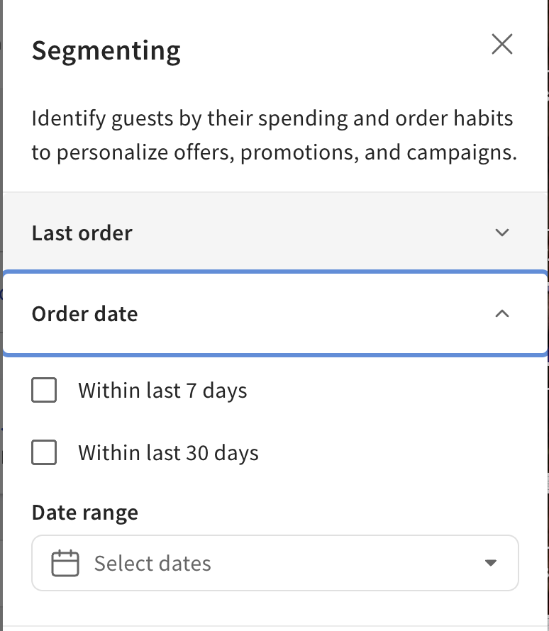Close the Segmenting panel with the X
This screenshot has width=549, height=631.
point(502,45)
